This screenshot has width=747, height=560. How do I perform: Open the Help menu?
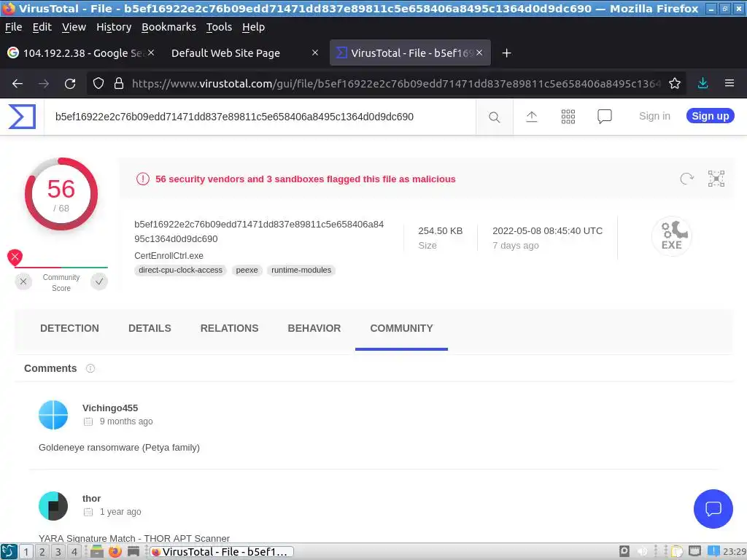253,27
